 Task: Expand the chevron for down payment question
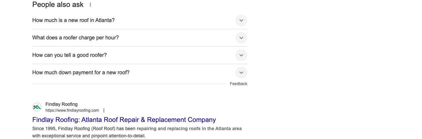click(241, 73)
